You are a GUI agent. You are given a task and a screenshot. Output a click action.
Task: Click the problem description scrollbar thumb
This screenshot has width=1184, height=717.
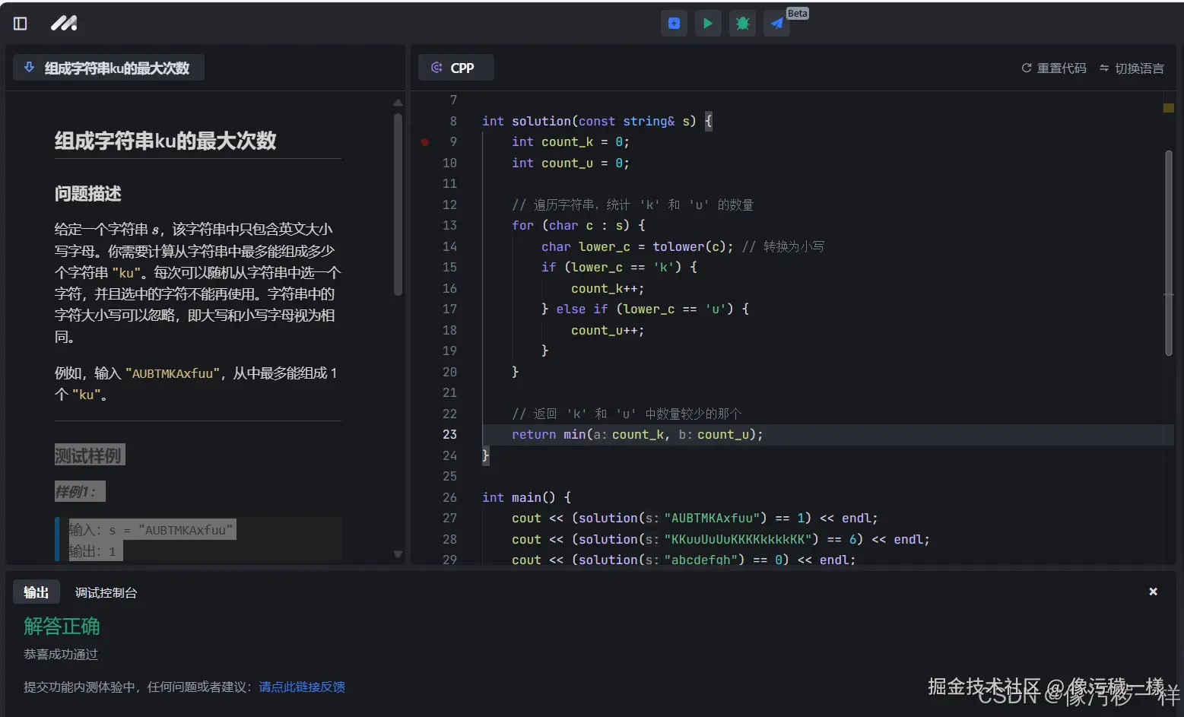(398, 204)
